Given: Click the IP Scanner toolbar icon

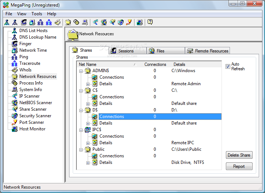Looking at the screenshot, I should pyautogui.click(x=95, y=22).
